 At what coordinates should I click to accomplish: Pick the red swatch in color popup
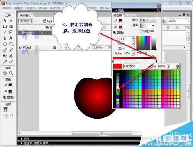pos(118,90)
